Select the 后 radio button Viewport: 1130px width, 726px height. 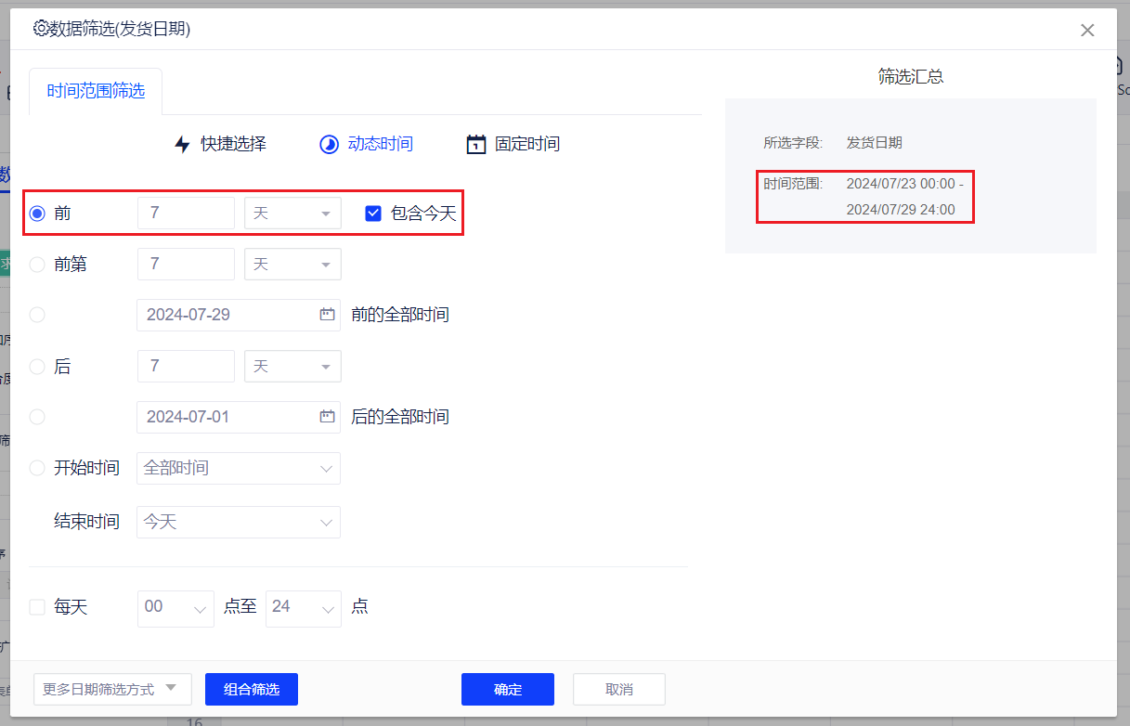pyautogui.click(x=37, y=367)
